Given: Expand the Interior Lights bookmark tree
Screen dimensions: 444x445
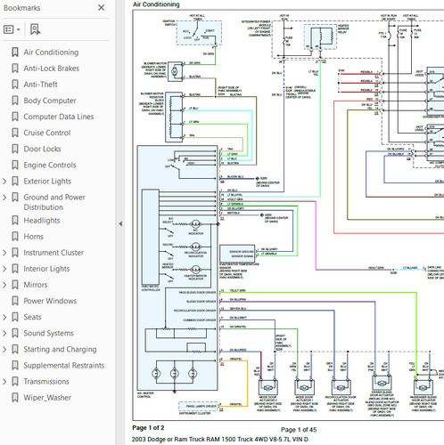Looking at the screenshot, I should click(x=4, y=269).
